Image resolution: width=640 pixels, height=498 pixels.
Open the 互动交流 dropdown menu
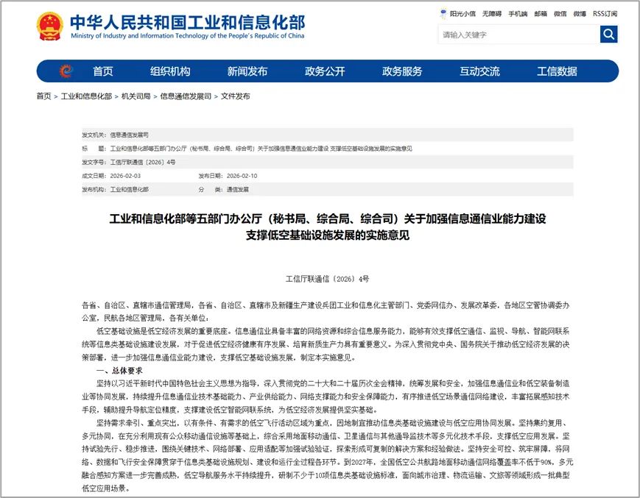[x=479, y=71]
